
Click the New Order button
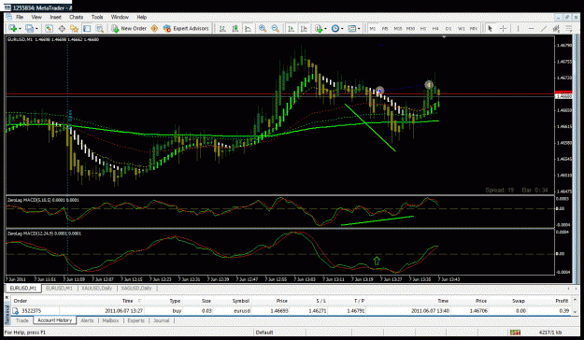(129, 28)
